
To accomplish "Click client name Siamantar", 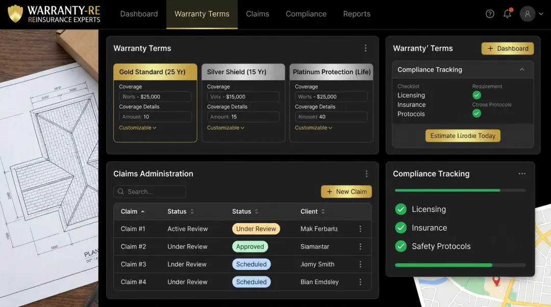I will coord(315,246).
